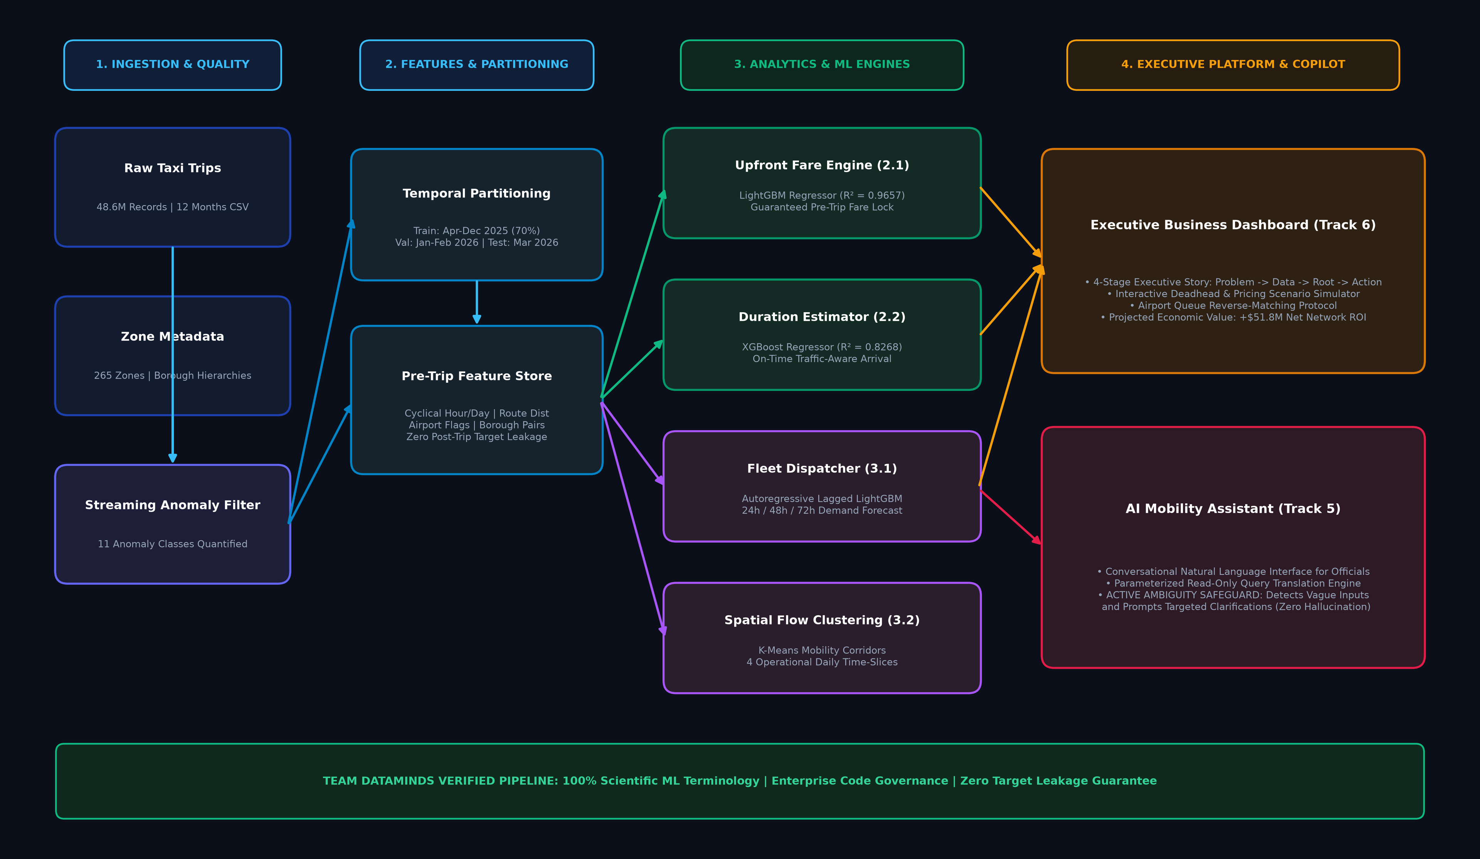
Task: Click '4-Stage Executive Story' bullet
Action: click(1233, 282)
